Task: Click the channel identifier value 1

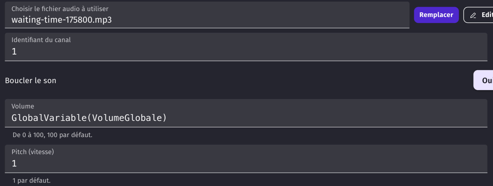Action: [14, 51]
